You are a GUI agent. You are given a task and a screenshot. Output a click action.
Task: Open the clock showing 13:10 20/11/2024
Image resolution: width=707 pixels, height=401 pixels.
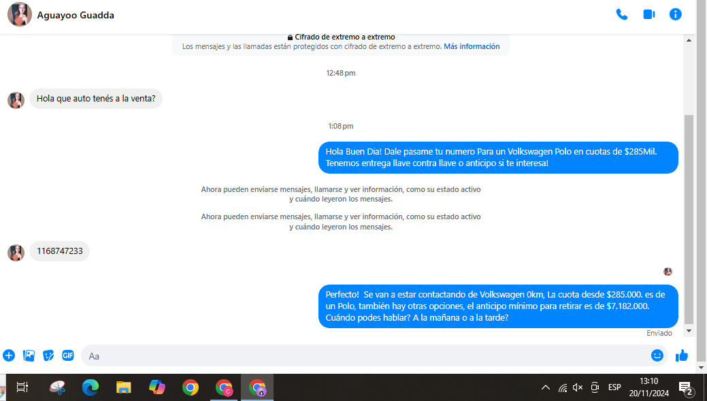coord(649,387)
